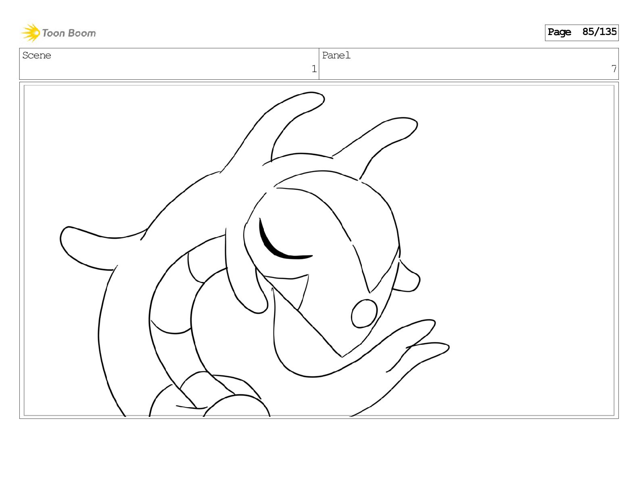The height and width of the screenshot is (493, 639).
Task: Click the storyboard panel drawing
Action: coord(319,250)
